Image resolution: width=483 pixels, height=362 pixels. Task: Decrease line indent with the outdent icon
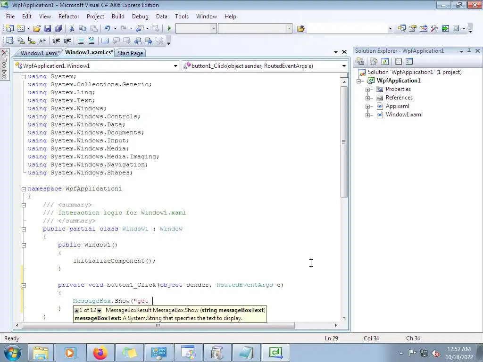(x=56, y=41)
